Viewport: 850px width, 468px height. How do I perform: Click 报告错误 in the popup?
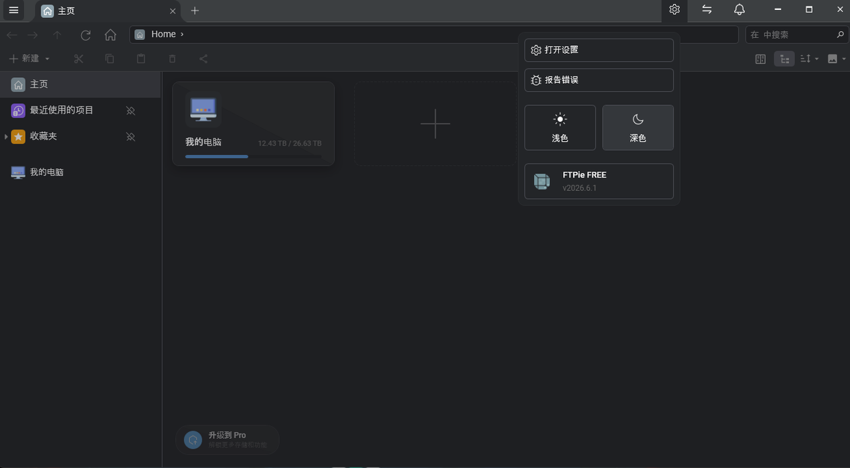599,80
